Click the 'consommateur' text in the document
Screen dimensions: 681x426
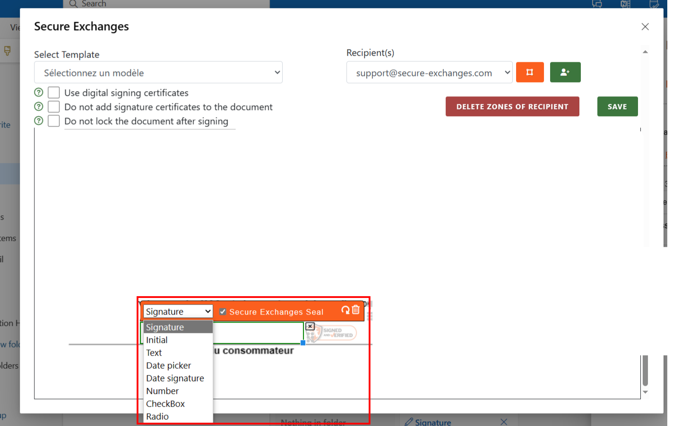click(258, 350)
